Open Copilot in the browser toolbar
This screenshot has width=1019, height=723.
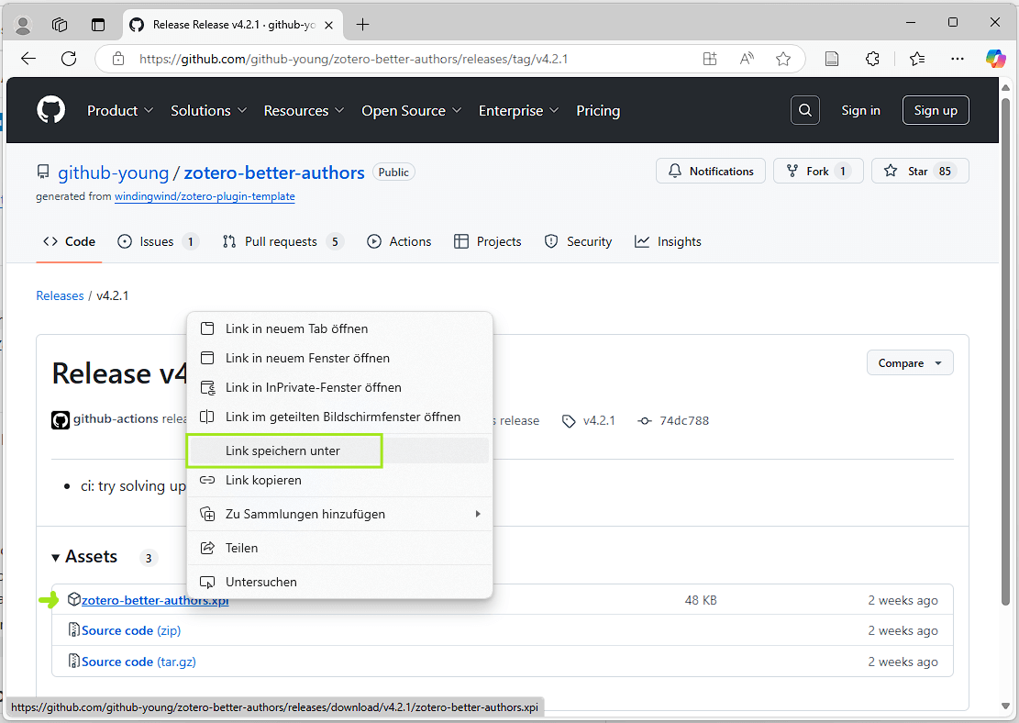[x=995, y=59]
